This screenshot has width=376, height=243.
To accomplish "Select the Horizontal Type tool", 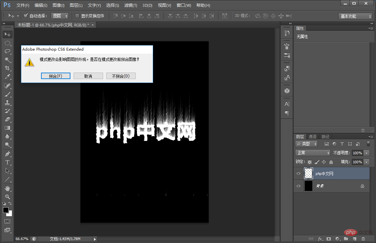I will [x=7, y=162].
